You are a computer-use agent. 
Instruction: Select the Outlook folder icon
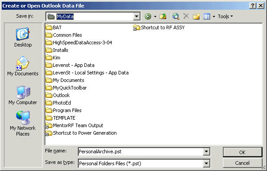(x=49, y=95)
